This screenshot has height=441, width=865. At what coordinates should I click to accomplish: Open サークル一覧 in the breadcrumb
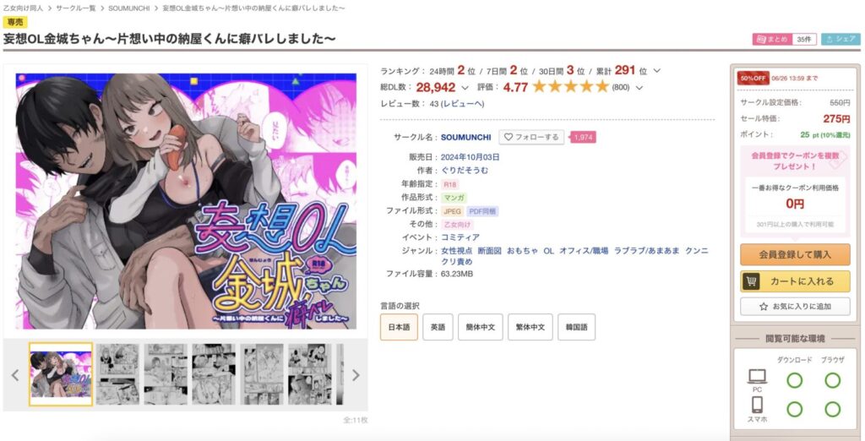[x=75, y=8]
